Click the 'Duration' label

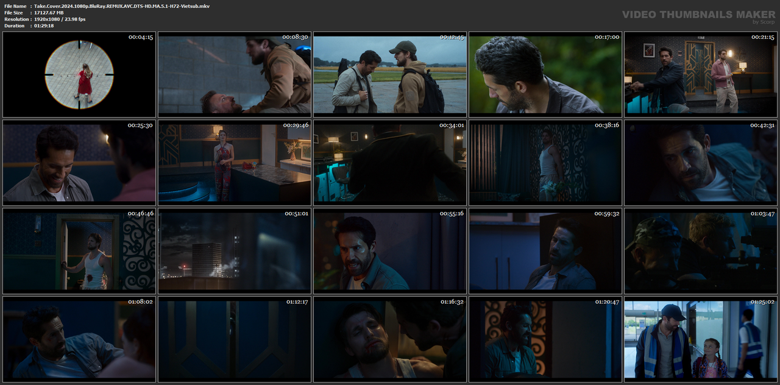pos(14,26)
